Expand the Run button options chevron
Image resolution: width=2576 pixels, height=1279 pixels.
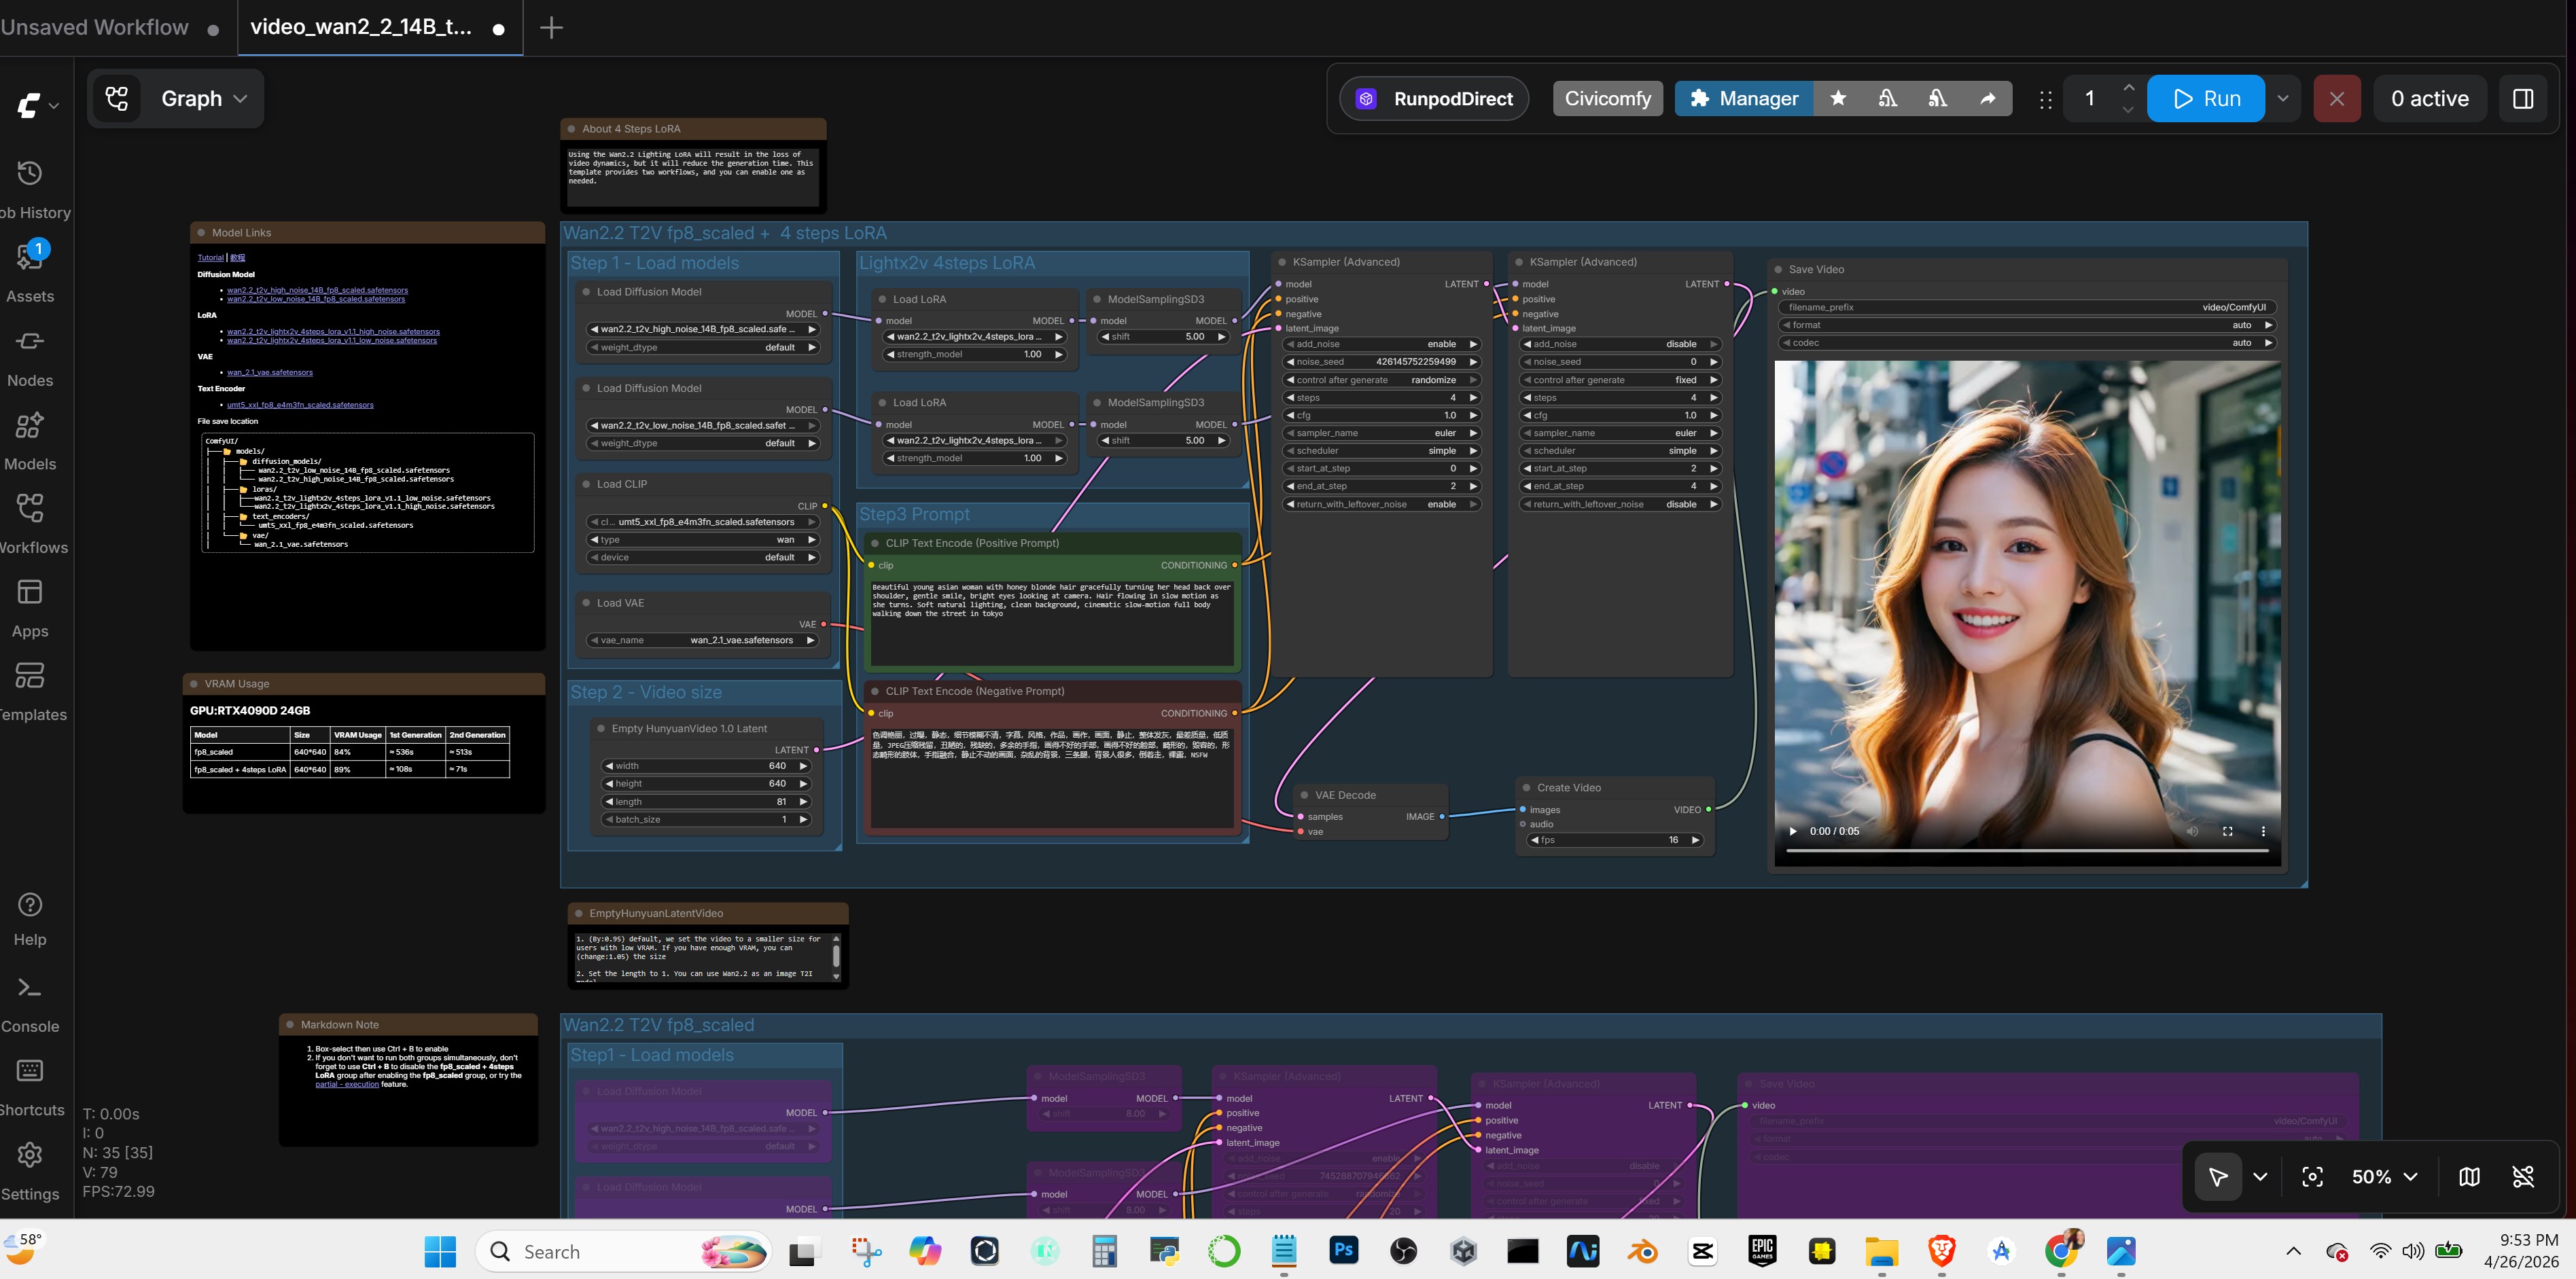2283,98
